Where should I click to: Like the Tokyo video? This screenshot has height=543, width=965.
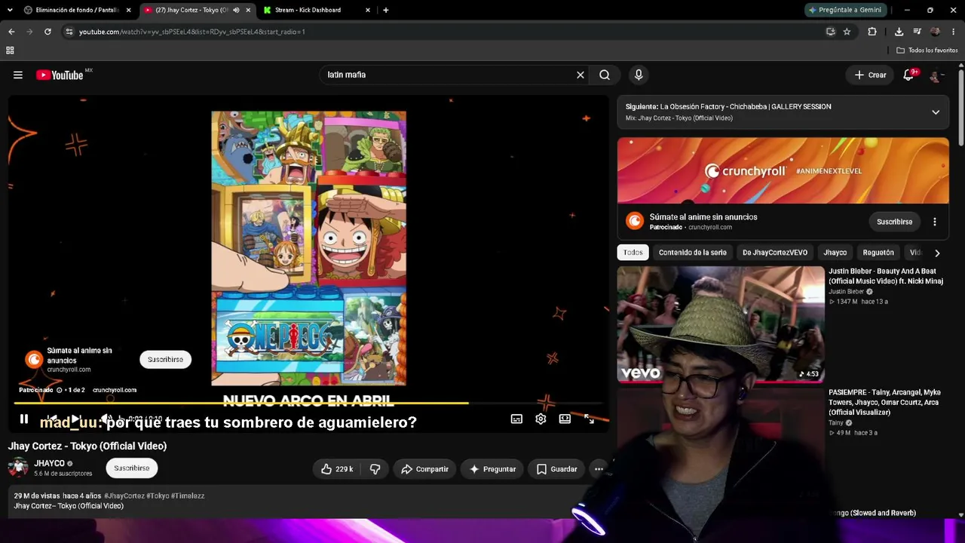[x=337, y=469]
